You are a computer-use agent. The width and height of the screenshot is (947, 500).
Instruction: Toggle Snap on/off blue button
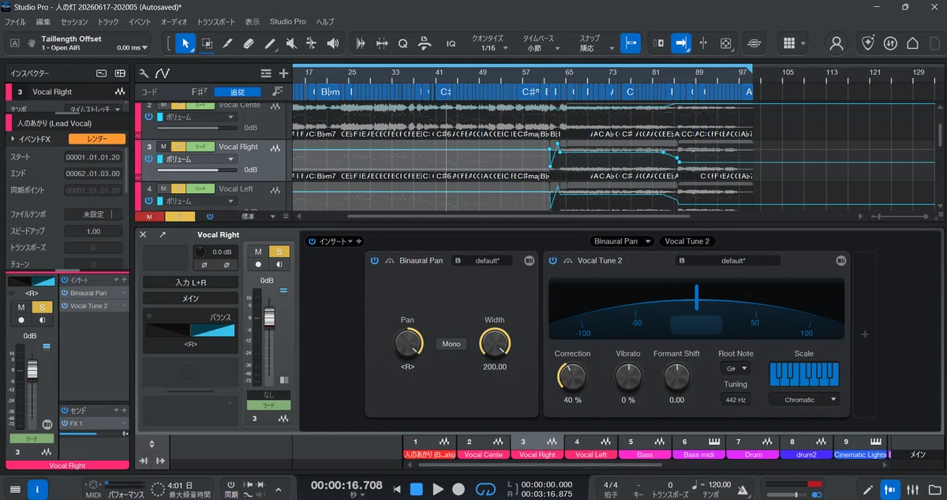[x=630, y=43]
